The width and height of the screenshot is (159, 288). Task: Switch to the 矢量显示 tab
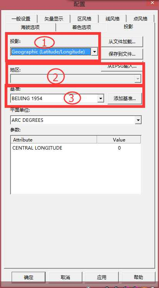tap(54, 19)
